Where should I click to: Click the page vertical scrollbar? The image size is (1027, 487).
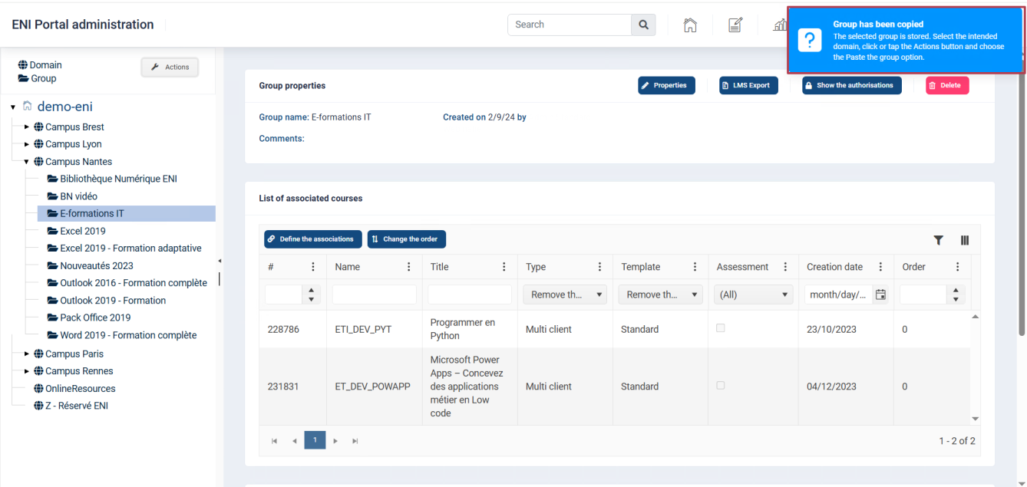(x=1022, y=203)
